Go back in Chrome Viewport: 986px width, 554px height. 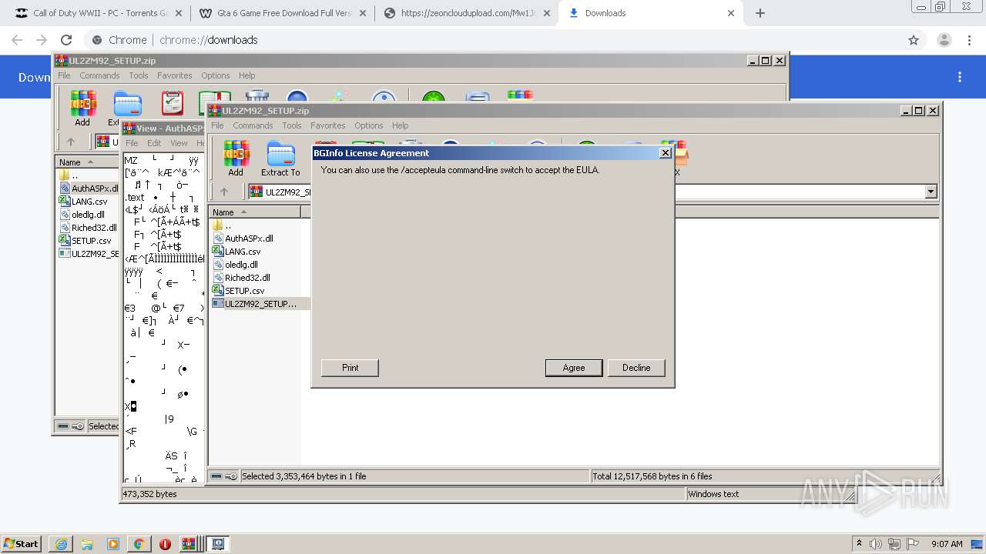[17, 40]
